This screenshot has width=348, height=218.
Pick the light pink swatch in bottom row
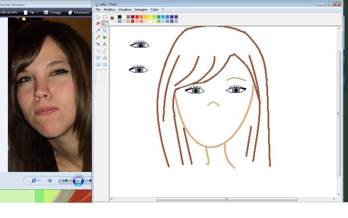click(x=137, y=21)
